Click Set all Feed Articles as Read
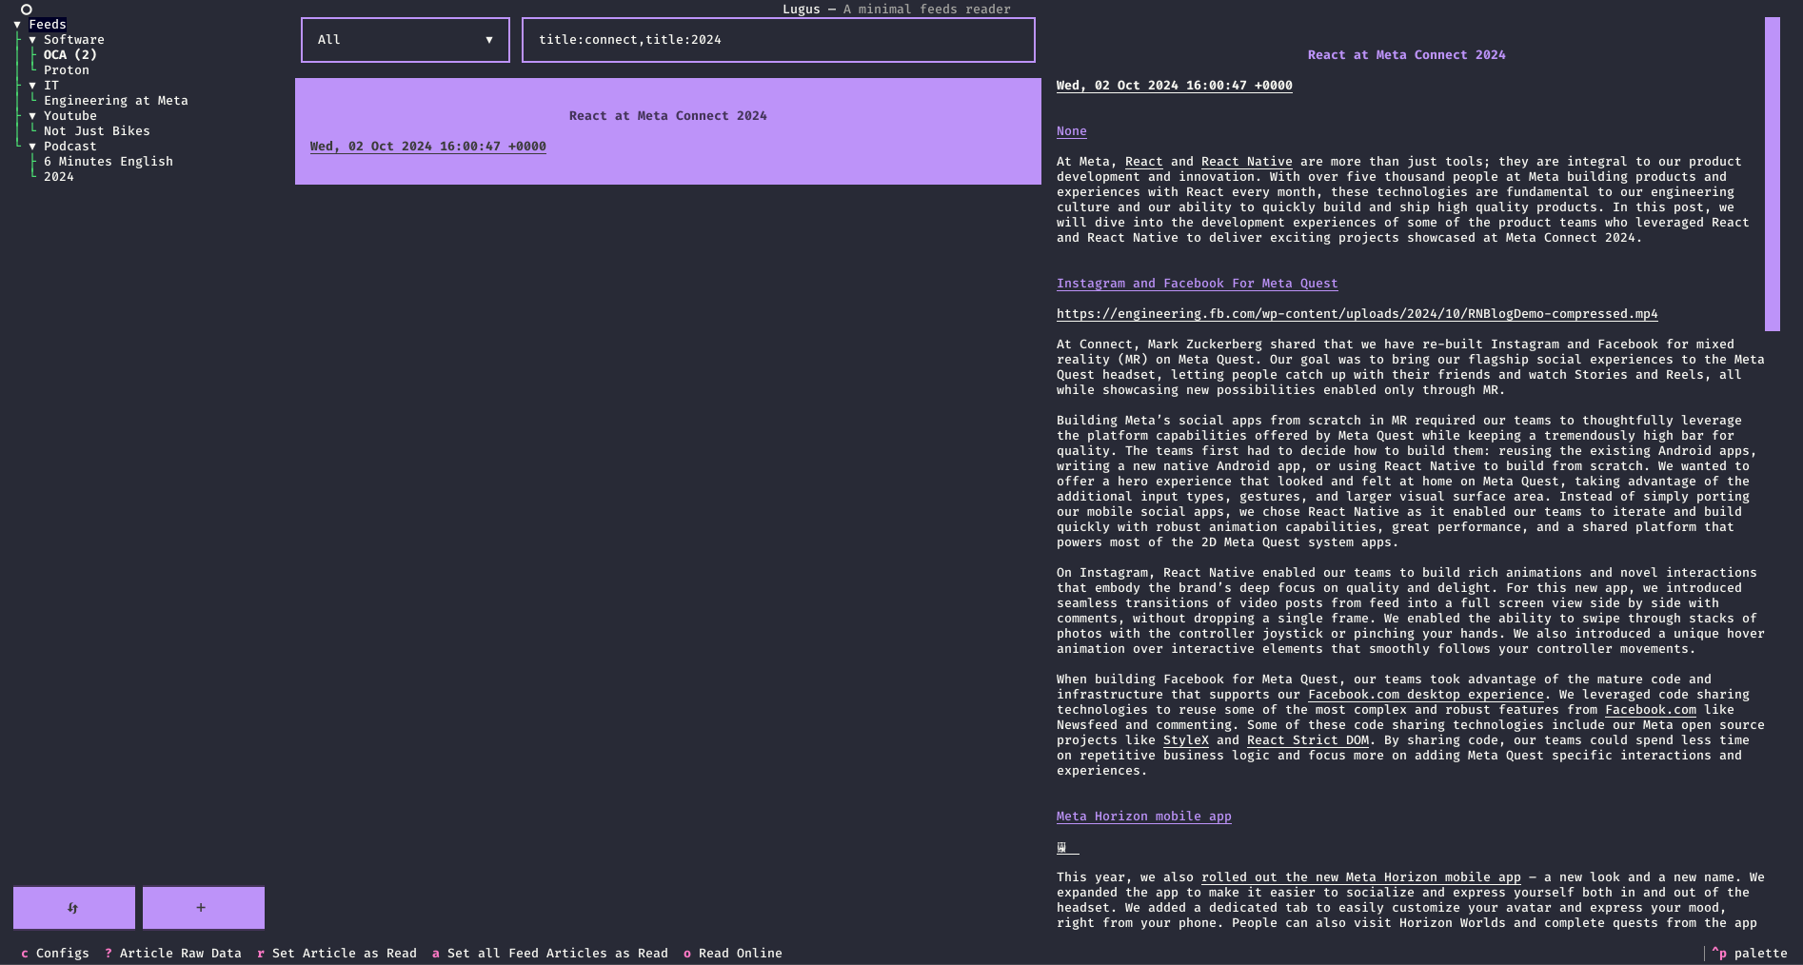 tap(550, 954)
